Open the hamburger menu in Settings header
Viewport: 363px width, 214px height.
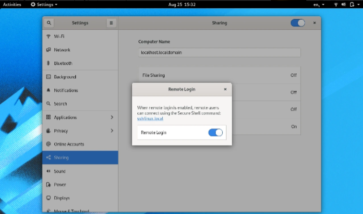point(111,23)
